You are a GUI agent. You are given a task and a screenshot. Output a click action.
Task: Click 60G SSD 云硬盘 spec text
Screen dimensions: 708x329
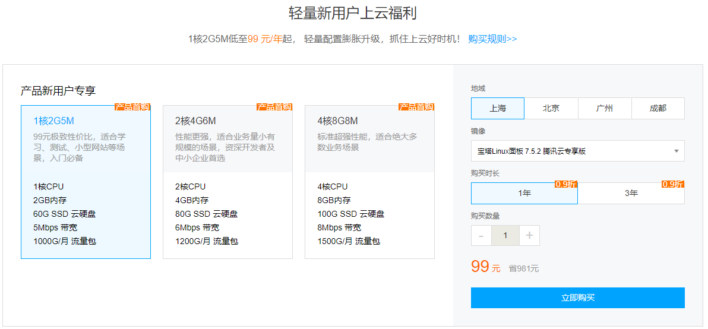(x=65, y=214)
